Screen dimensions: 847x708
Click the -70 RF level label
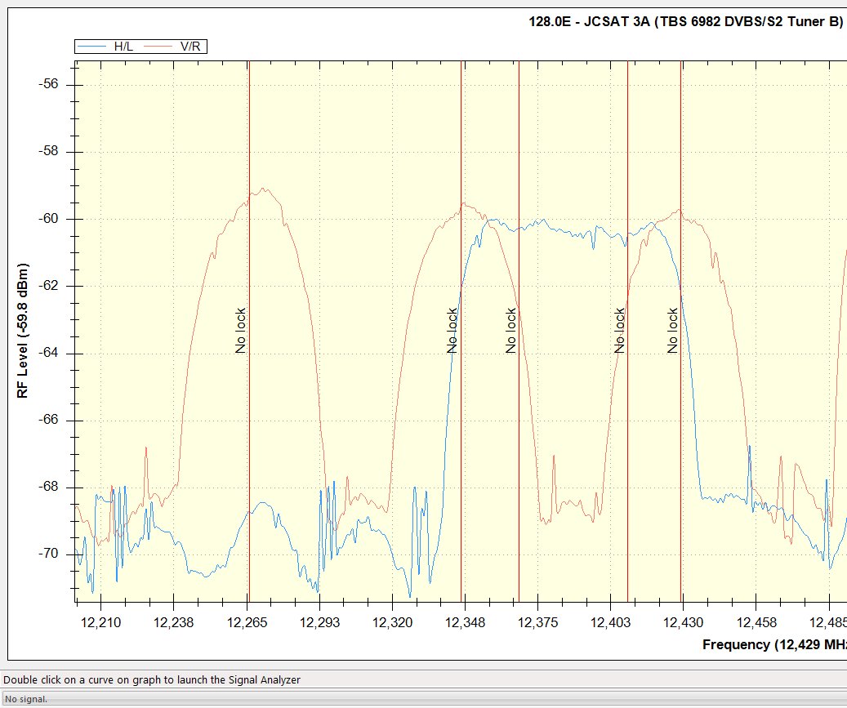[x=48, y=554]
